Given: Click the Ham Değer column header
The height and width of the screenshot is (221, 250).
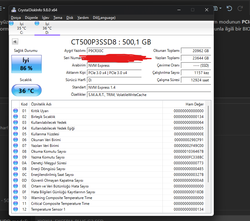Looking at the screenshot, I should coord(184,104).
